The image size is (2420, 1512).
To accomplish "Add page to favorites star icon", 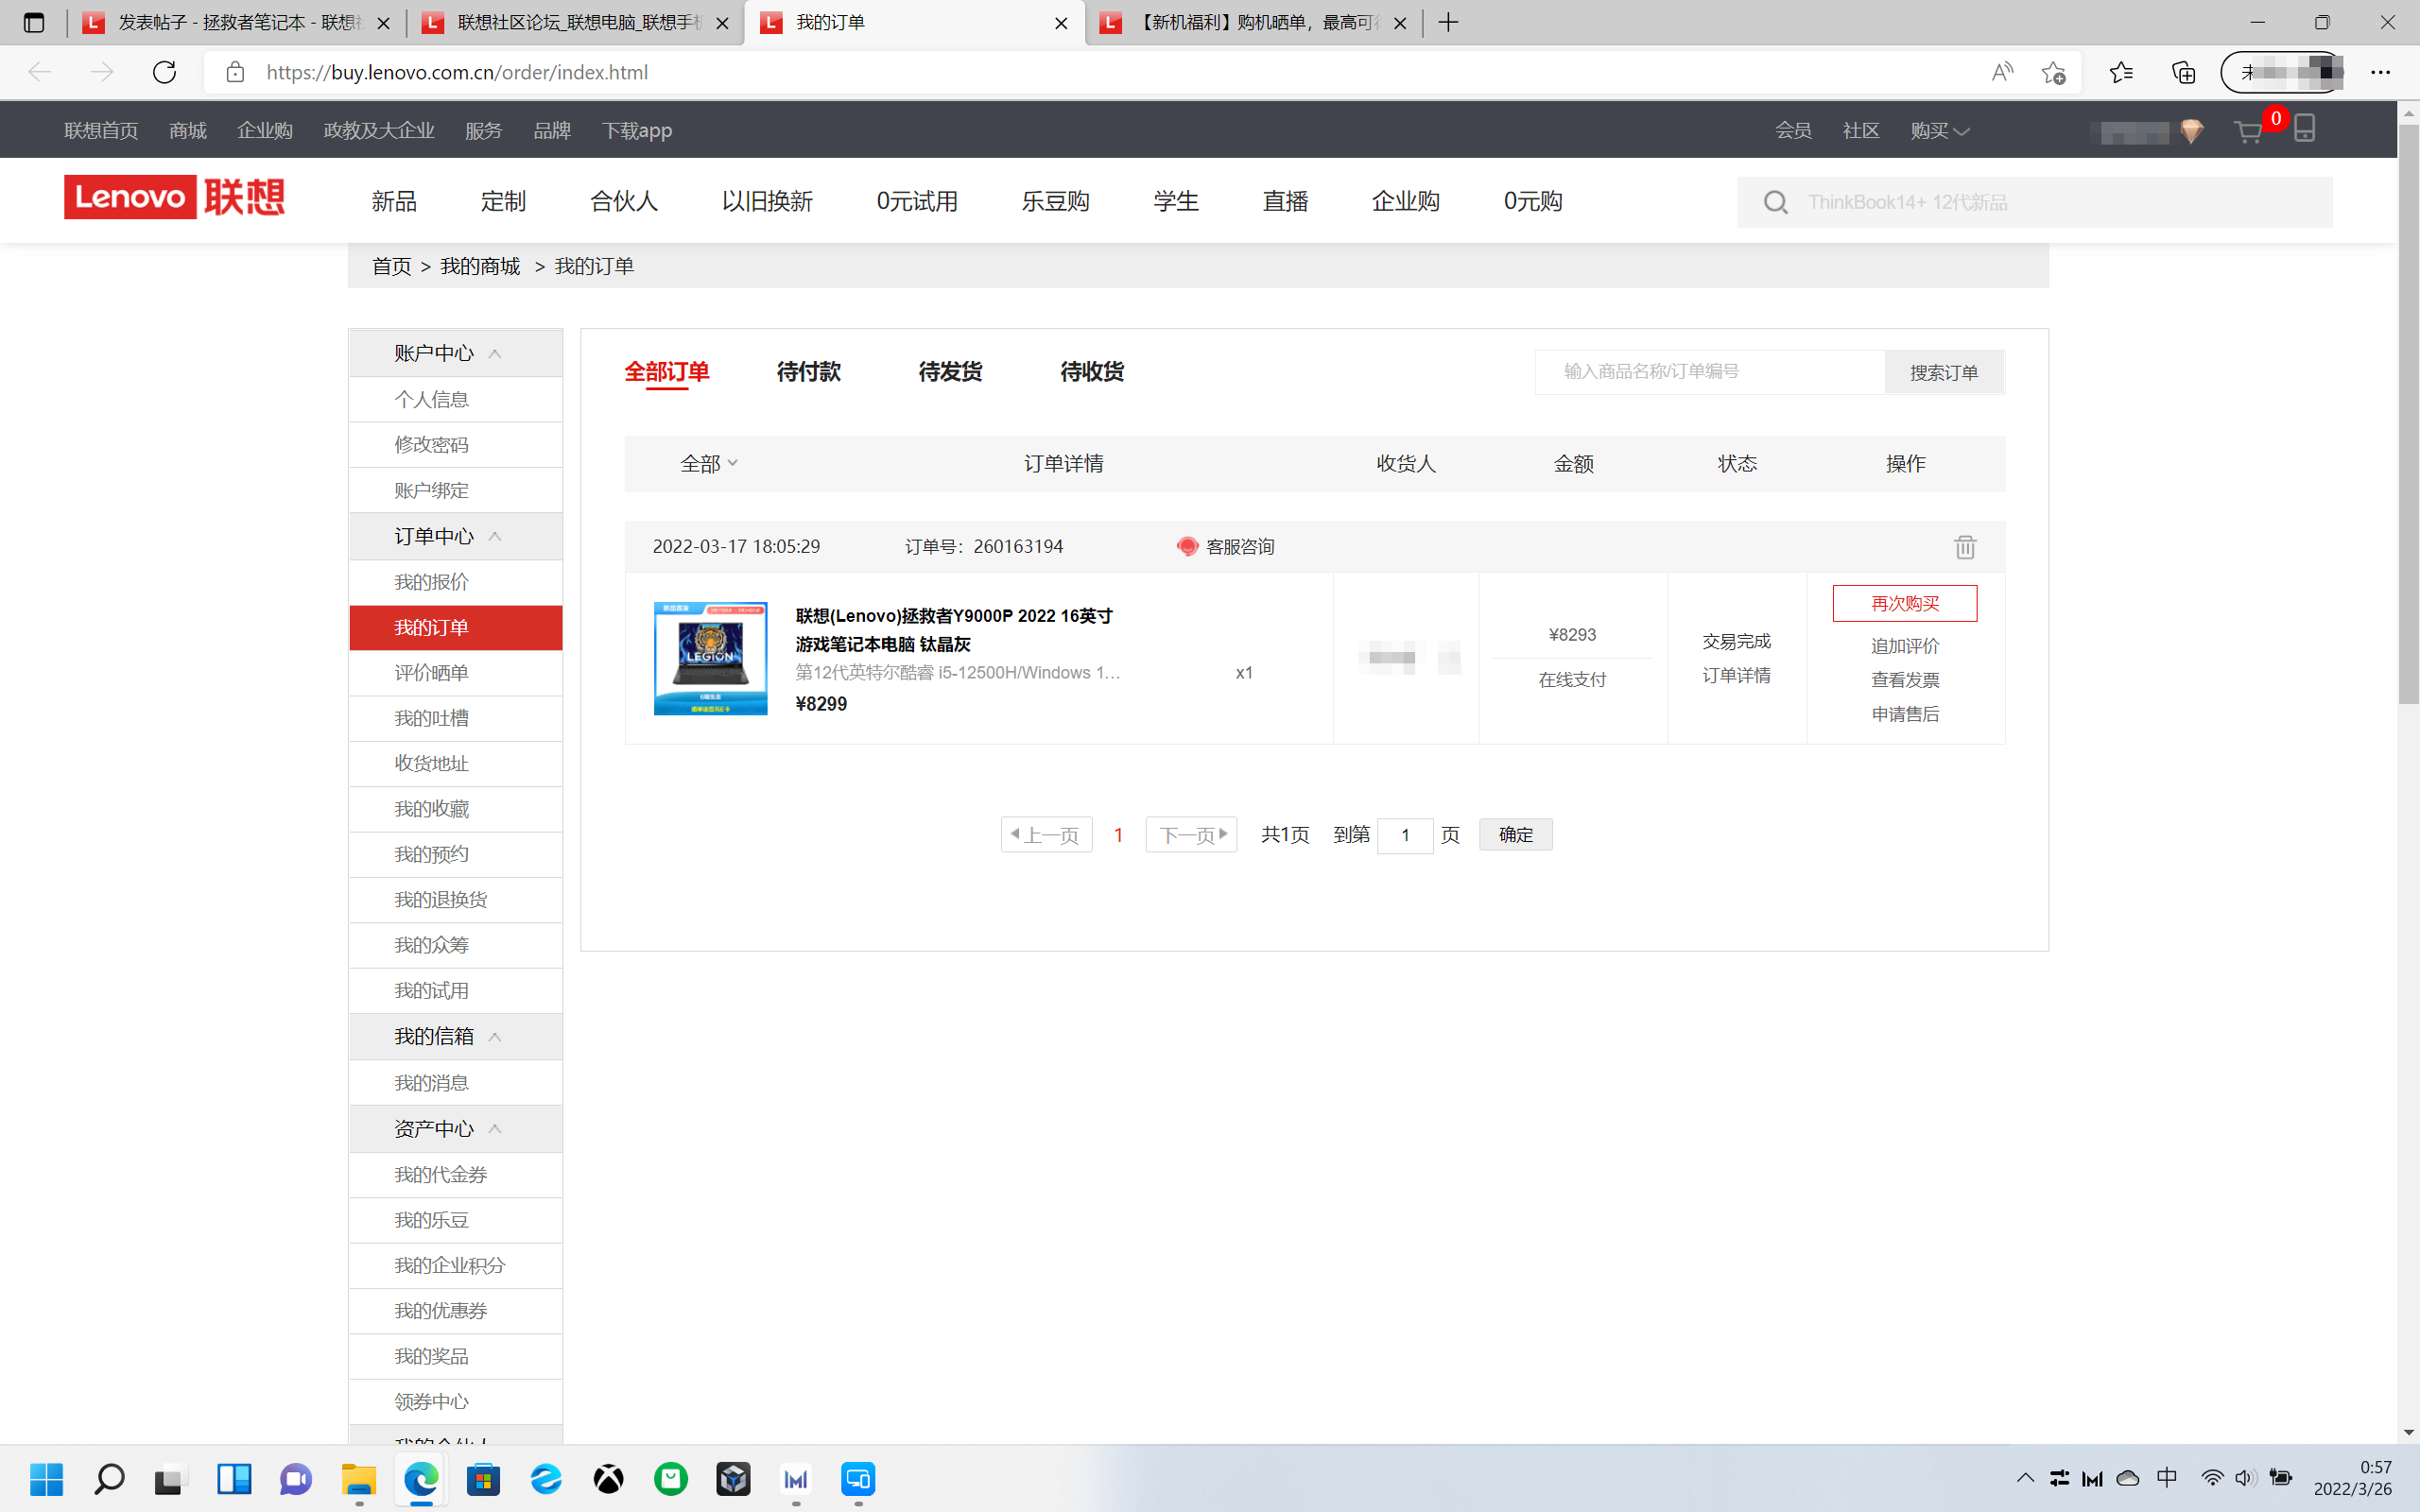I will click(2053, 72).
